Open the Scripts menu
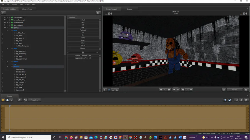The width and height of the screenshot is (250, 140). (27, 5)
